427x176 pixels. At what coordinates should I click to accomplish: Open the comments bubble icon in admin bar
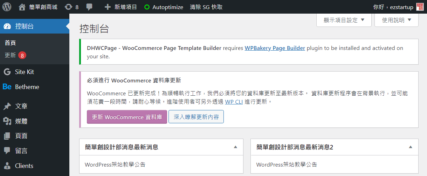point(89,7)
